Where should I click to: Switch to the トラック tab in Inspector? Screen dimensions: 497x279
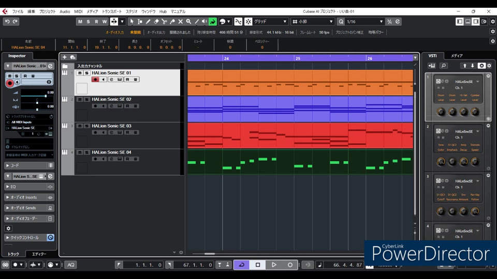(13, 254)
